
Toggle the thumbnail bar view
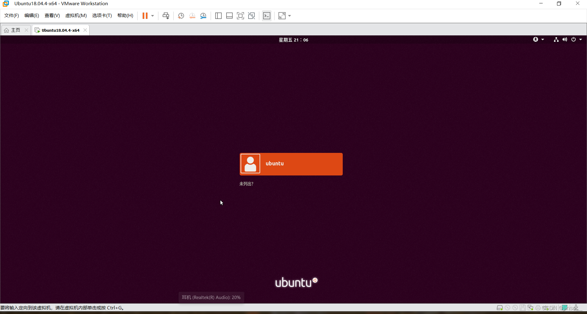click(229, 16)
